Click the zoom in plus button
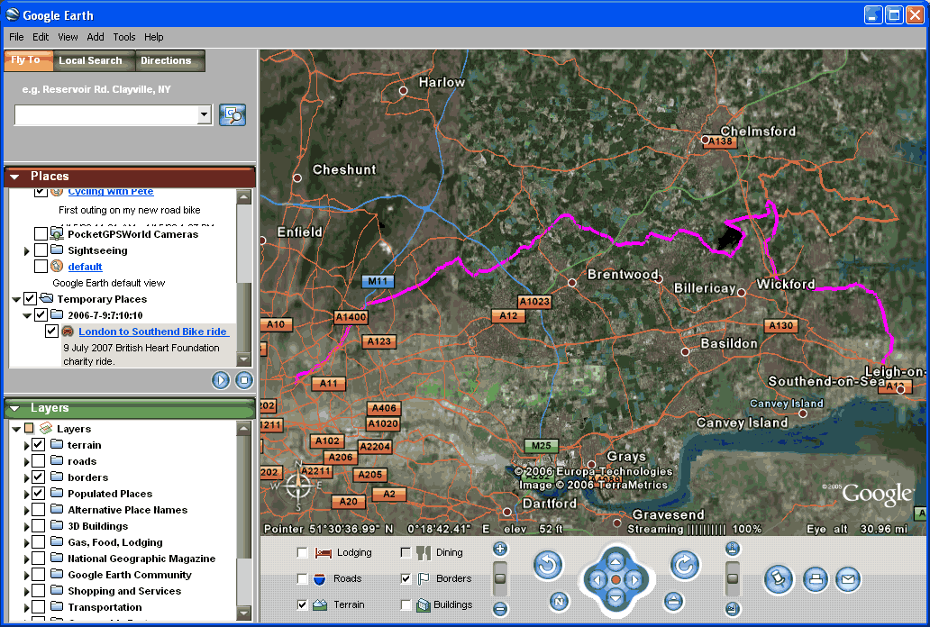 (x=500, y=549)
